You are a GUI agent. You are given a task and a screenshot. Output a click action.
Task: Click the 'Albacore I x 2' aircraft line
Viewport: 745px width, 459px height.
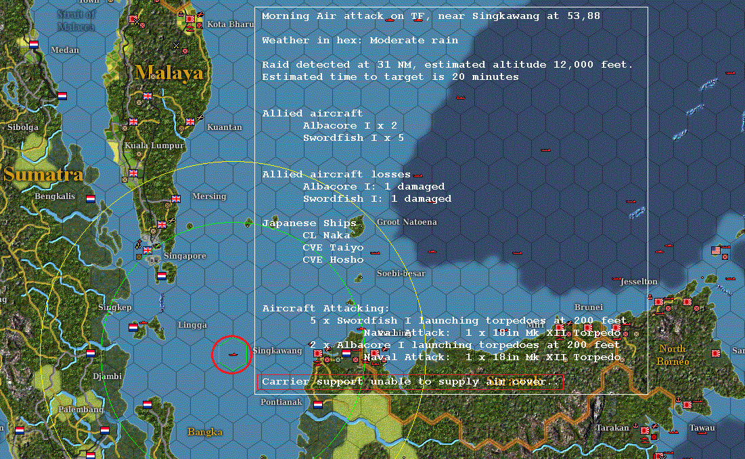pos(350,125)
